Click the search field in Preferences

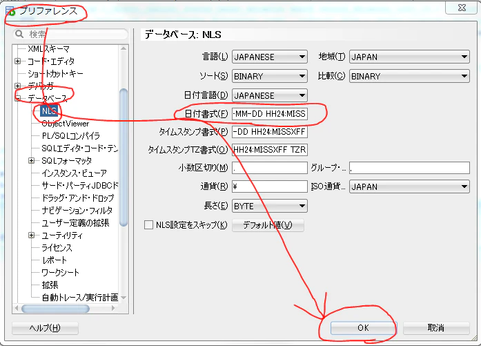(x=70, y=34)
